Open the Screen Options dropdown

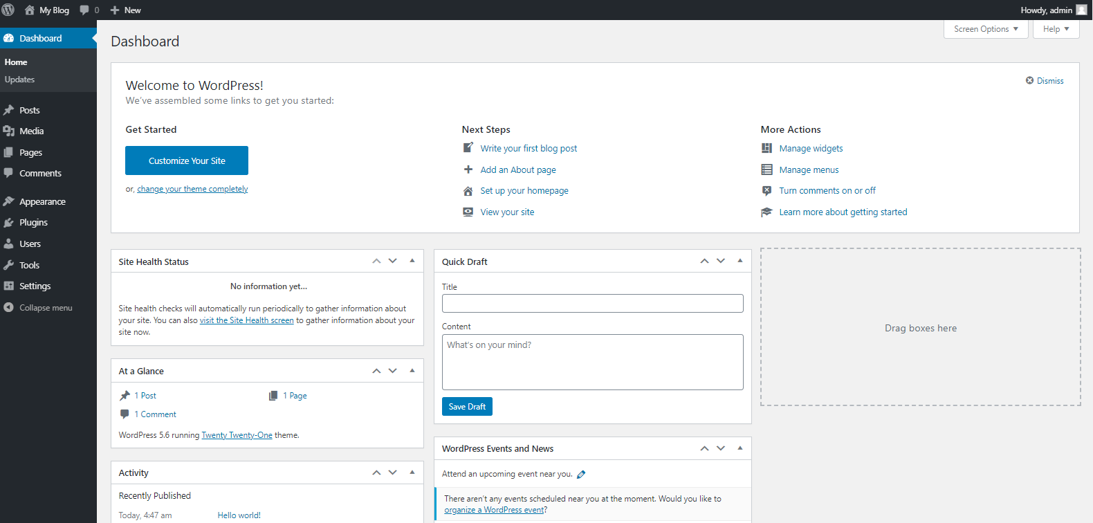pyautogui.click(x=986, y=29)
